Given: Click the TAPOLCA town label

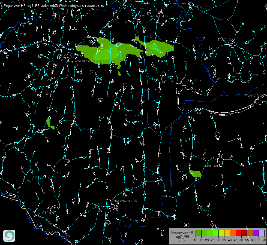Looking at the screenshot, I should [x=225, y=40].
